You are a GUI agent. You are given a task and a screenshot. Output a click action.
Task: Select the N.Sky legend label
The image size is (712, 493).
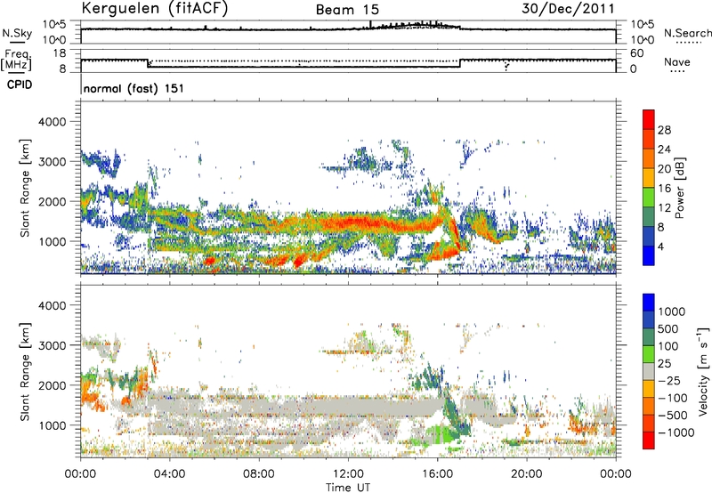point(17,33)
